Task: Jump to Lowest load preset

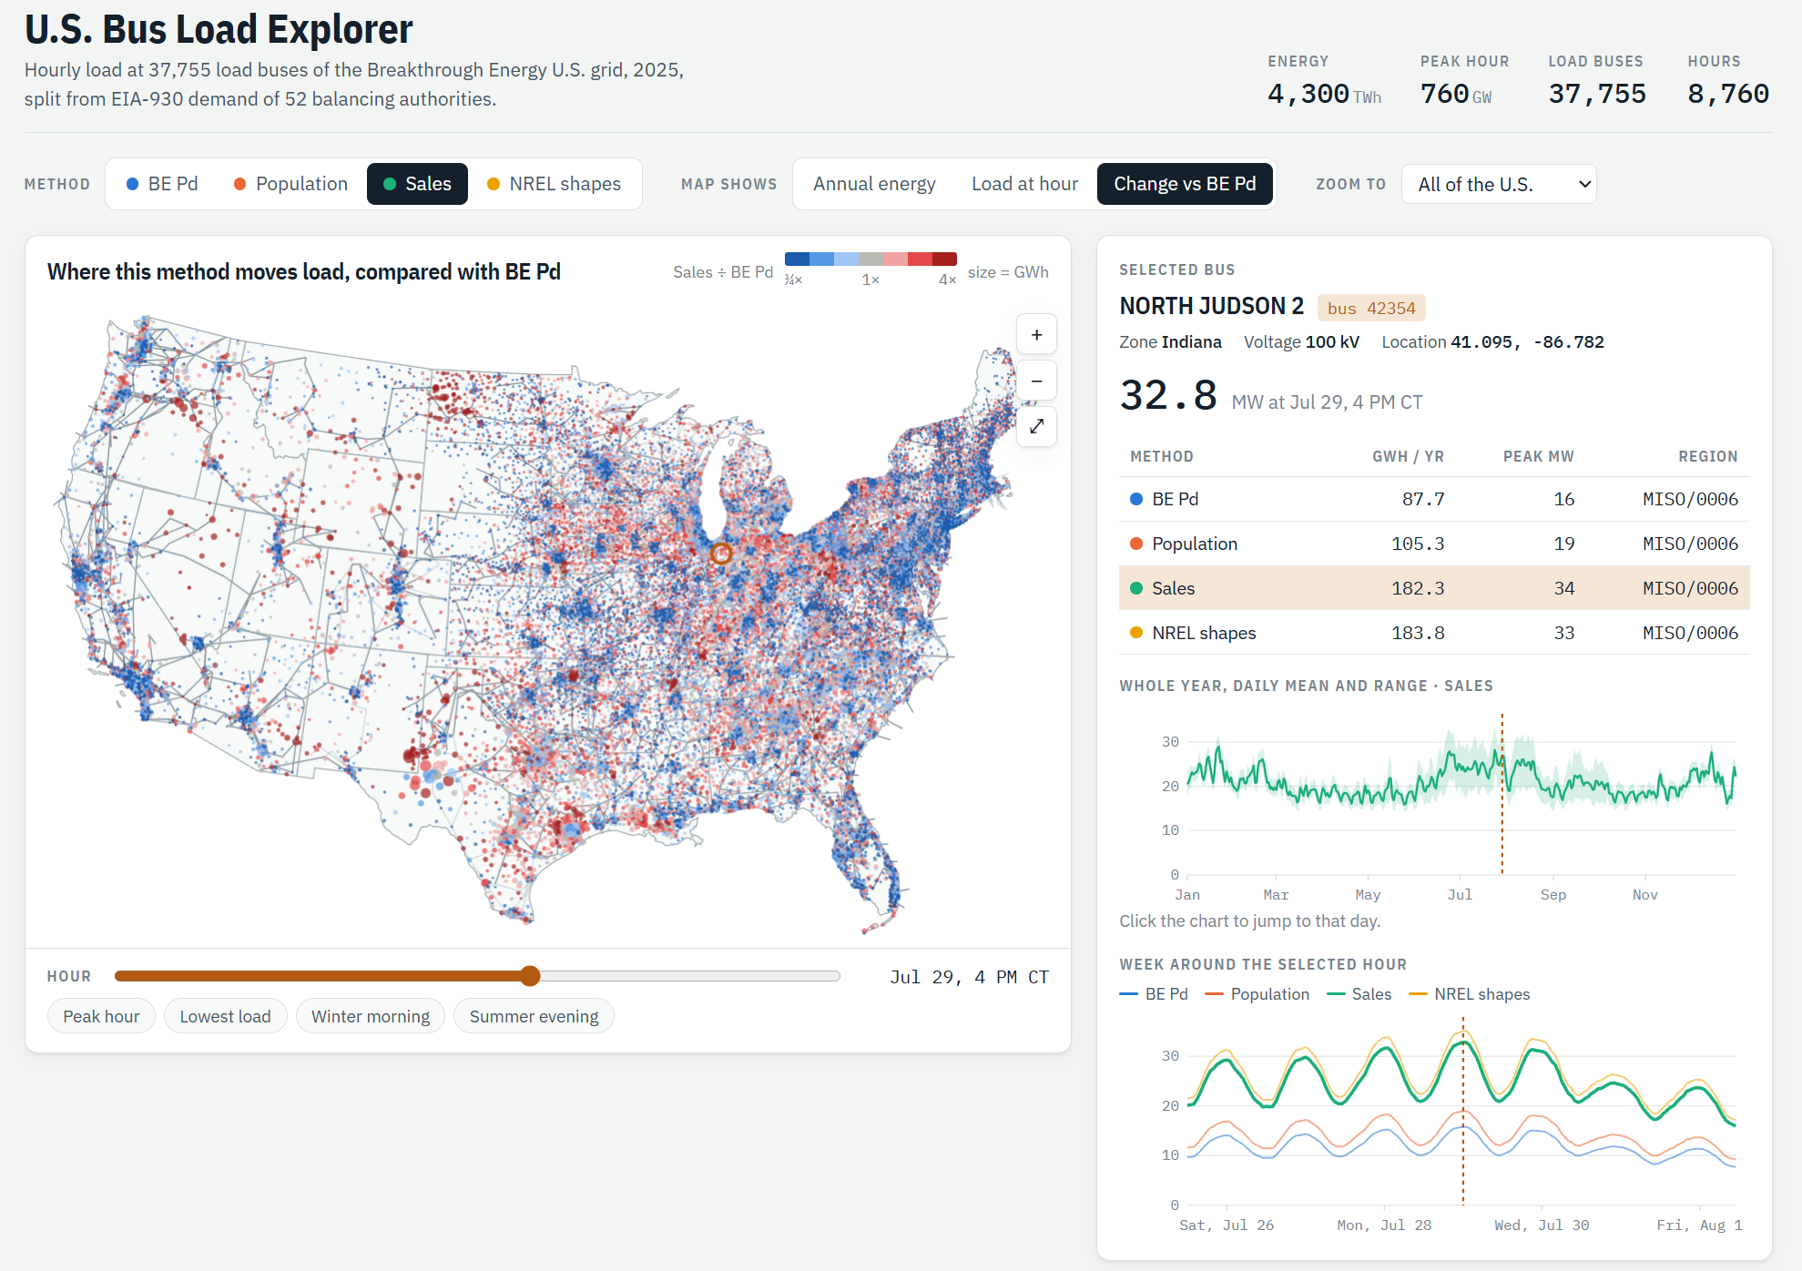Action: [x=225, y=1016]
